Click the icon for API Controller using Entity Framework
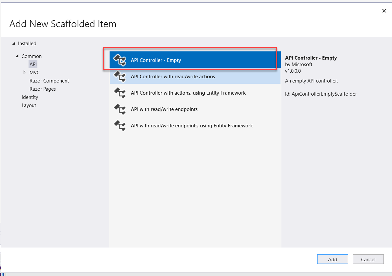Screen dimensions: 392x276 click(x=120, y=93)
